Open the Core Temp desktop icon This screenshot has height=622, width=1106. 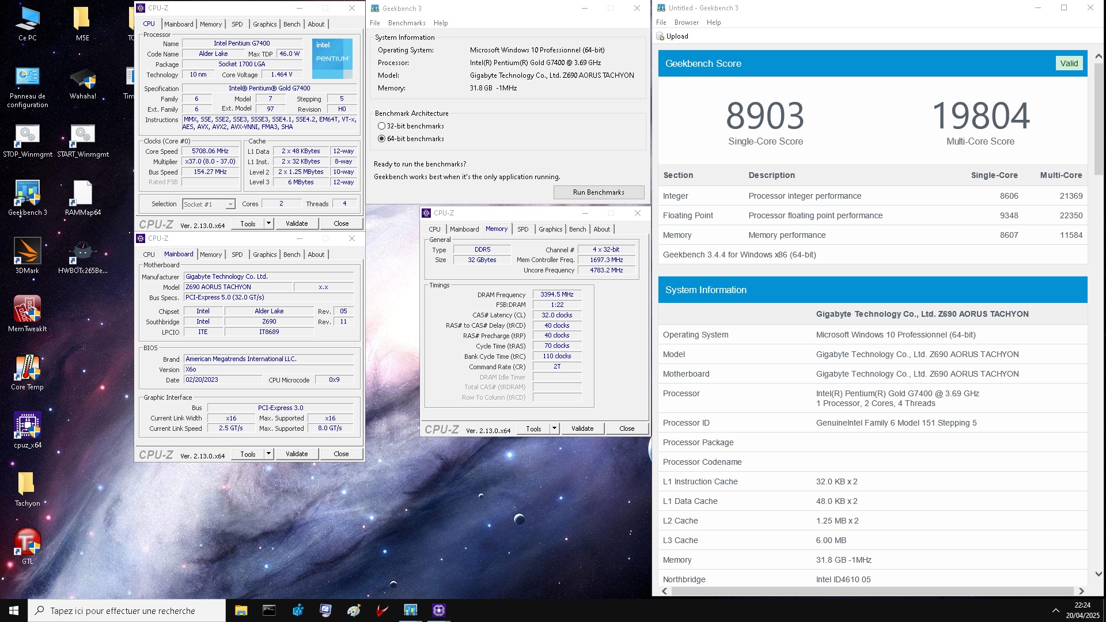click(27, 373)
